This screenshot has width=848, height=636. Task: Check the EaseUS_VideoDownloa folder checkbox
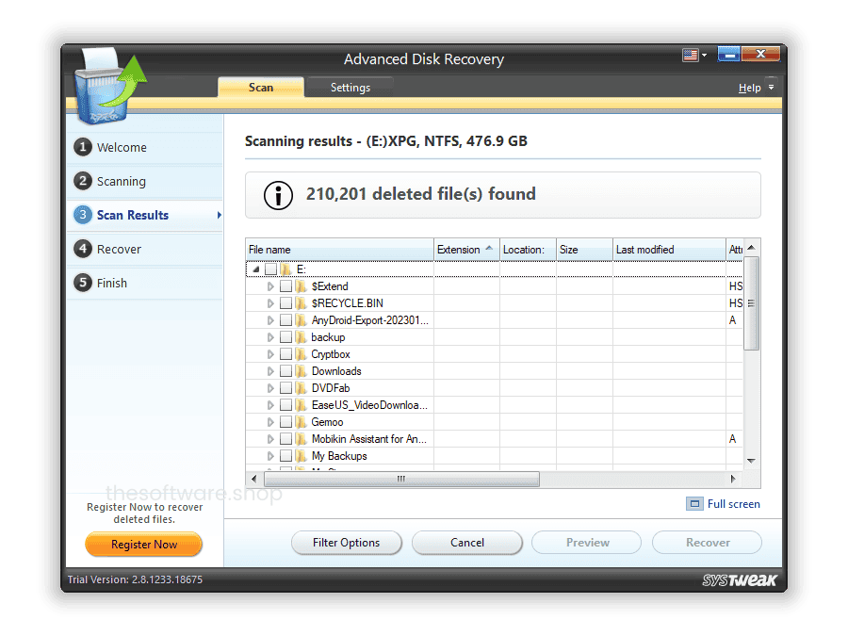coord(286,405)
